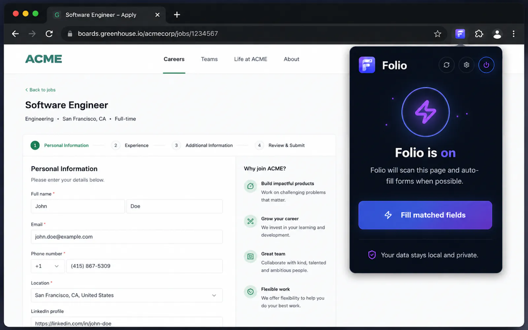Click the 'Full-time' job type text

125,119
